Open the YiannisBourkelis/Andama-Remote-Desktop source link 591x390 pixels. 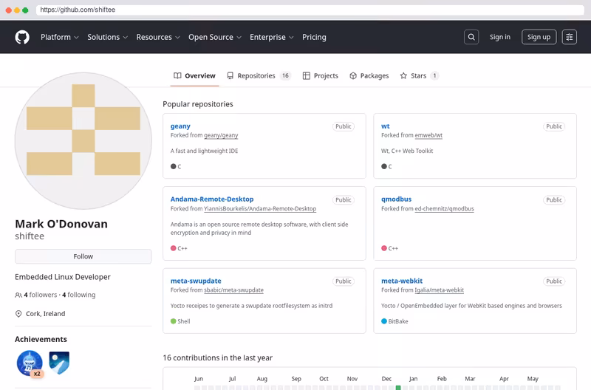[260, 209]
